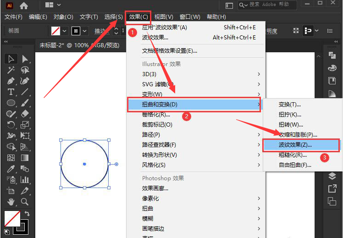Open the 文件(F) menu
This screenshot has height=238, width=343.
(13, 17)
